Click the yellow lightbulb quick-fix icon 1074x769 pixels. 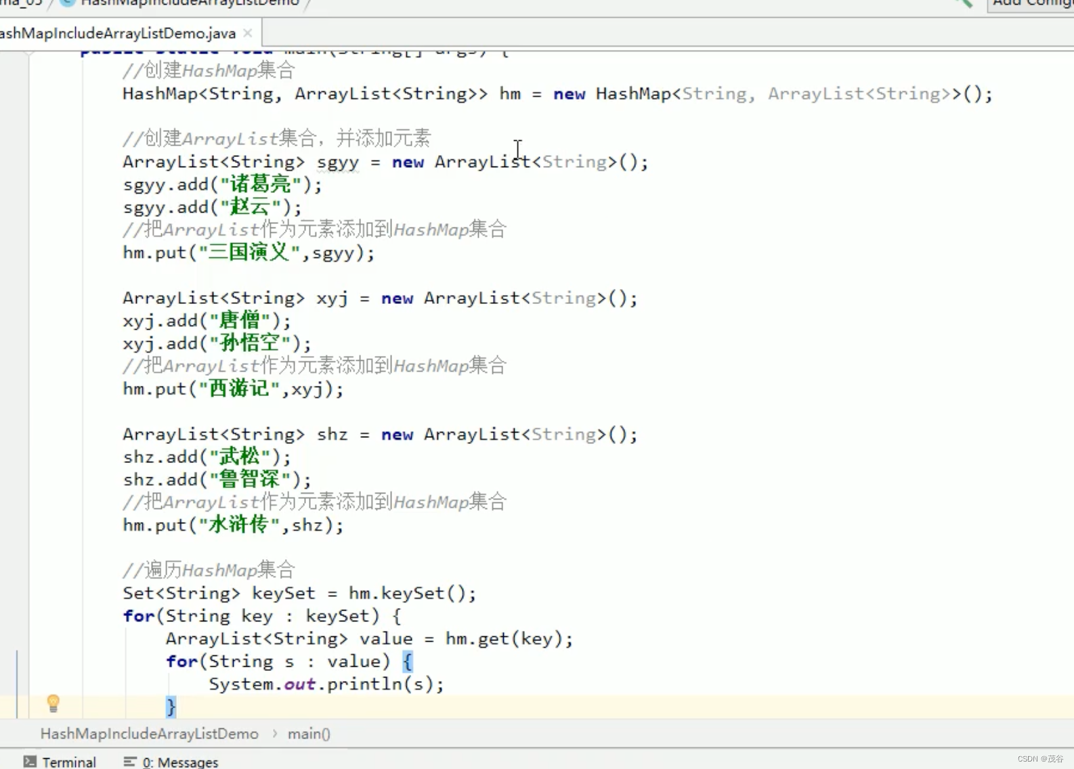click(53, 703)
